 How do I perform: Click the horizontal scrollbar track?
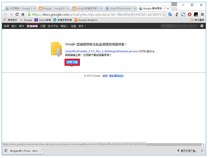coord(174,144)
